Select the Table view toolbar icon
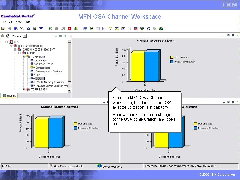 coord(85,29)
